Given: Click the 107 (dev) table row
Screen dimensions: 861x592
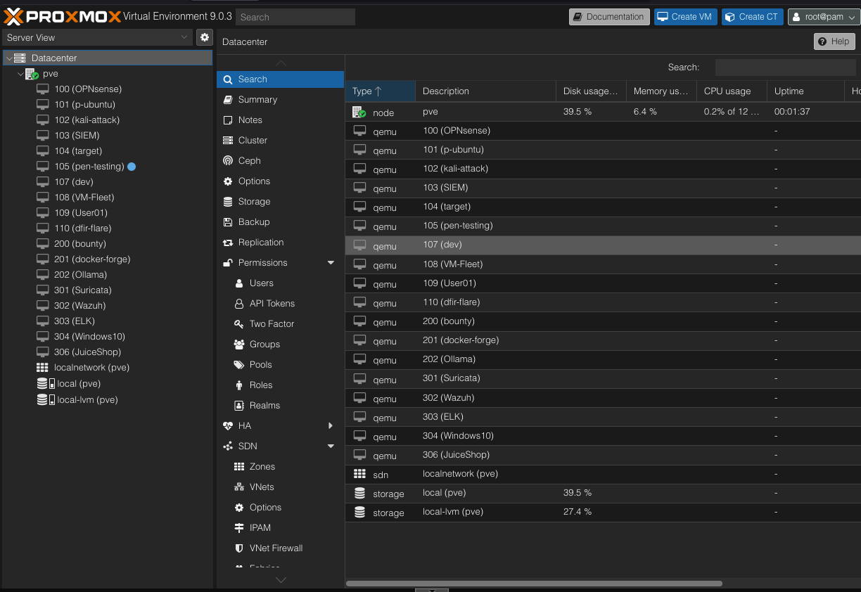Looking at the screenshot, I should (x=603, y=245).
